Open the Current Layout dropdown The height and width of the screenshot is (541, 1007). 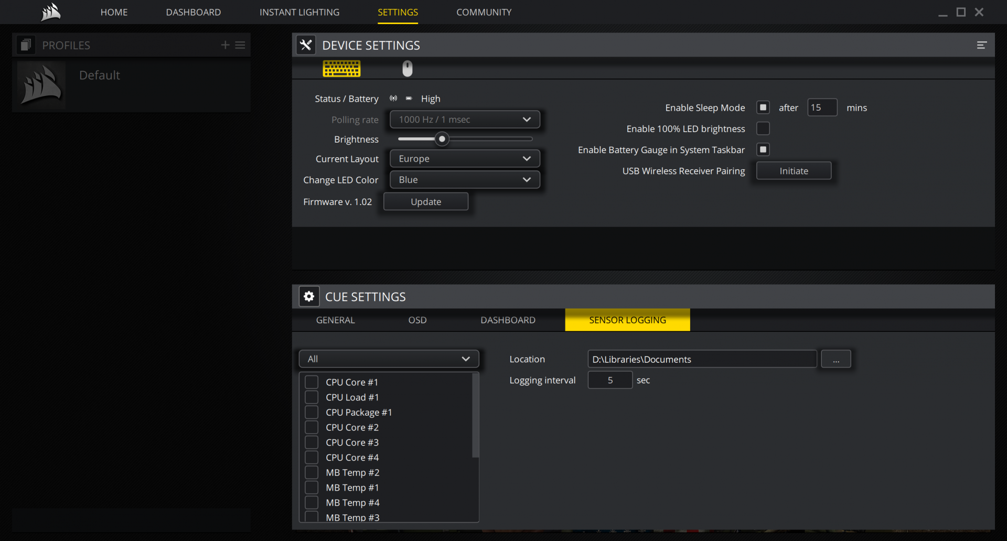(x=465, y=159)
